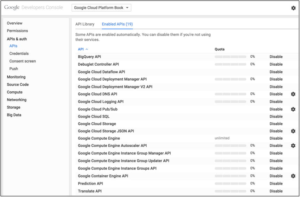Disable the Google Cloud Dataflow API
300x197 pixels.
(x=276, y=72)
